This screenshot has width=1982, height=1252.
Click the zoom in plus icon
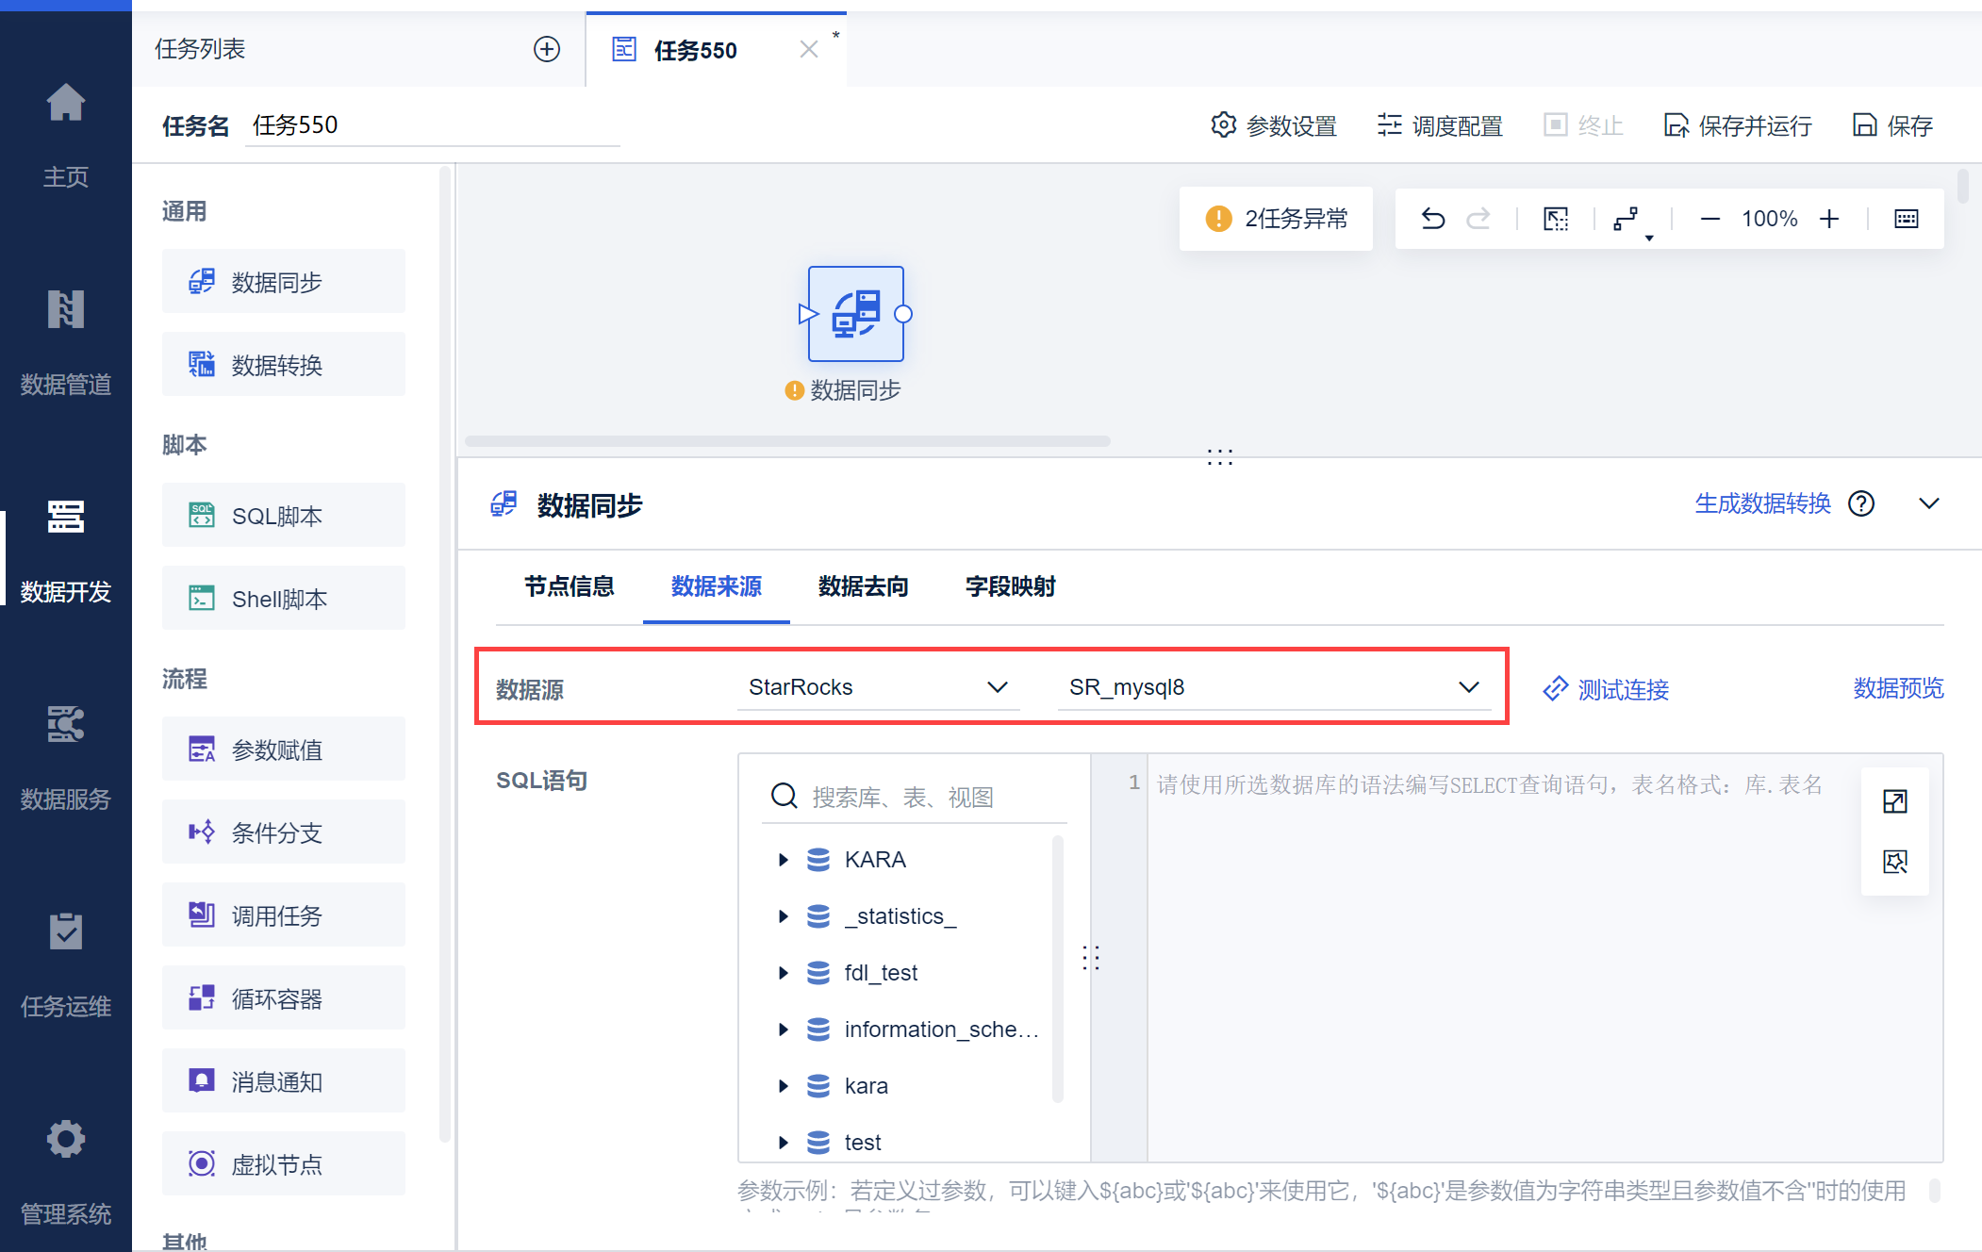click(x=1829, y=219)
